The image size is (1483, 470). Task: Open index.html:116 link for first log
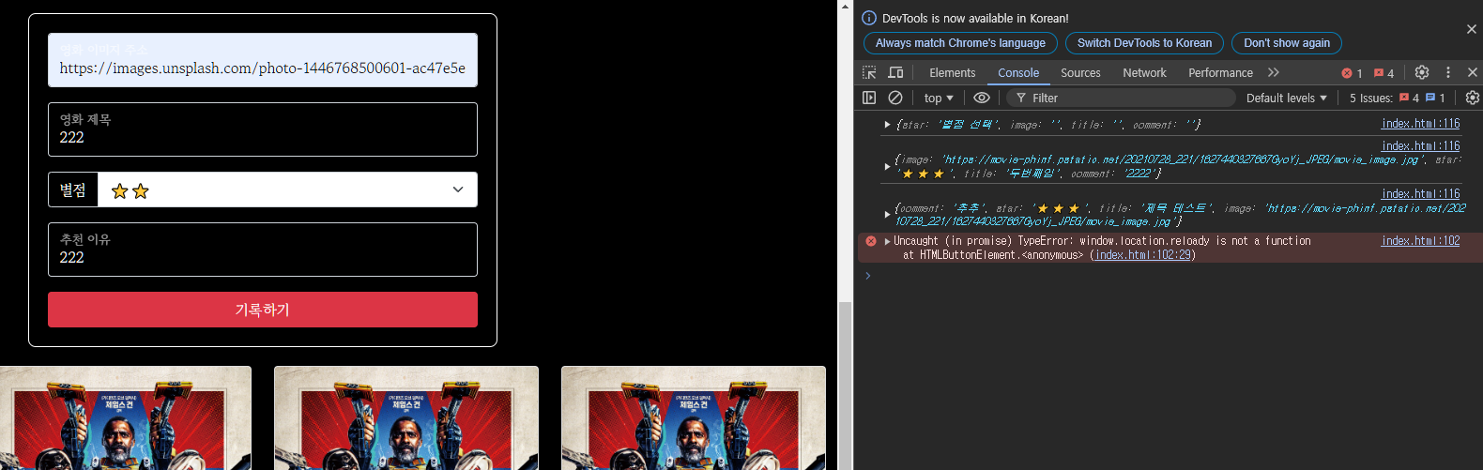[1420, 124]
